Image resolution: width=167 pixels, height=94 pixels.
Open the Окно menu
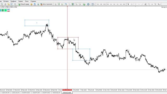click(27, 1)
